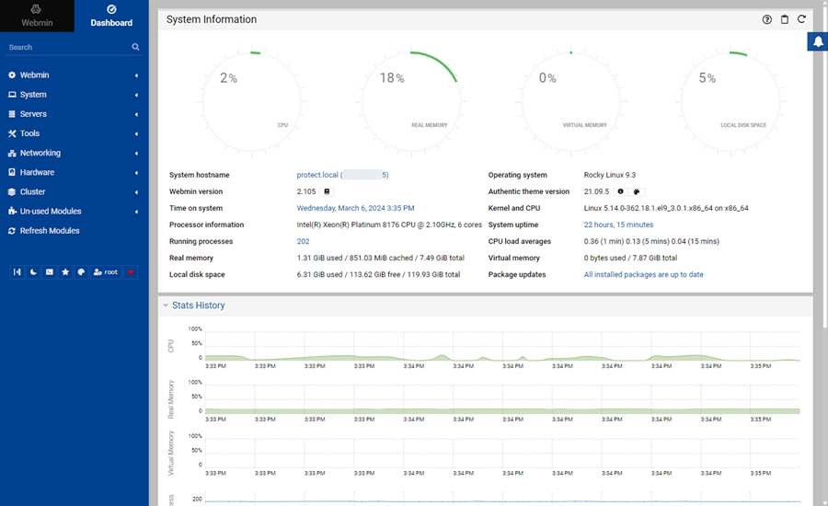Open terminal icon in sidebar toolbar
This screenshot has width=828, height=506.
[50, 272]
